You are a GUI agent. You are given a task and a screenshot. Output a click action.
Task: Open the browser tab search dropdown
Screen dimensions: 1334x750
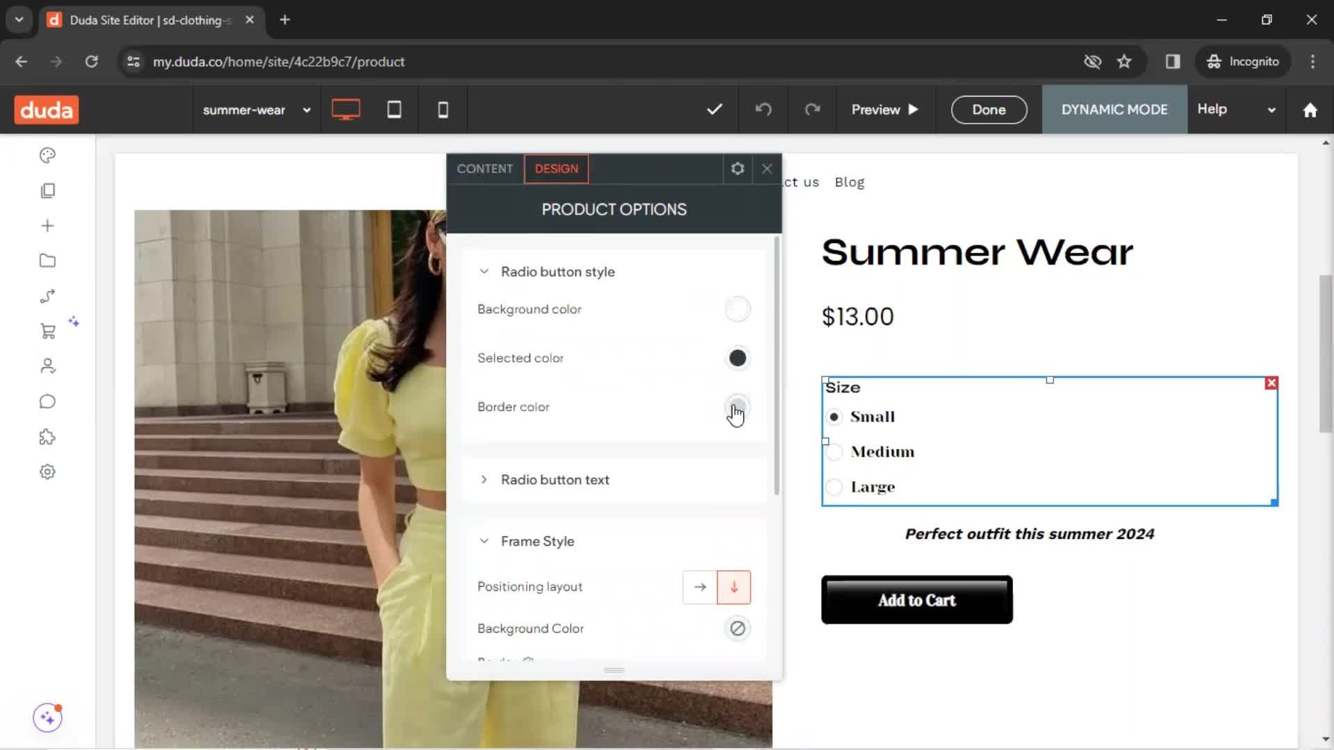click(19, 19)
